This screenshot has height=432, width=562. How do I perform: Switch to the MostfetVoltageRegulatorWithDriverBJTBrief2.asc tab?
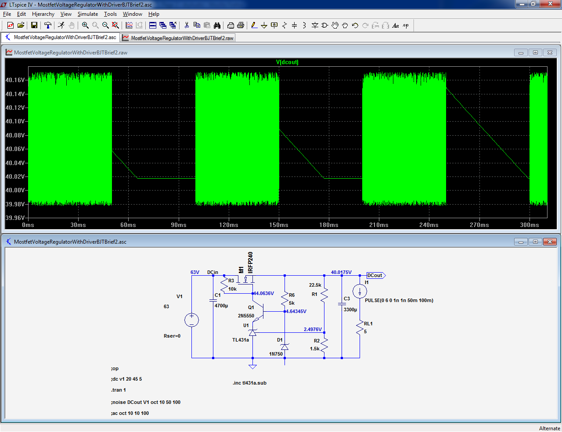click(61, 37)
